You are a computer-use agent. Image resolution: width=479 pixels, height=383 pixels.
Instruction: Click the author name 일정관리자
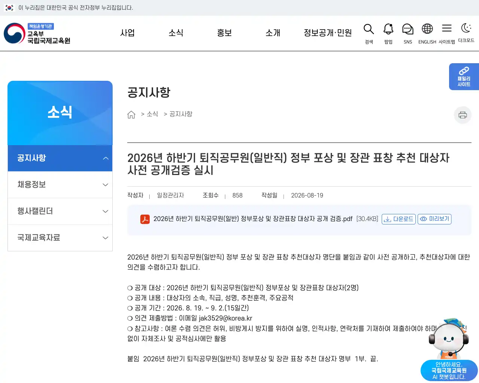coord(170,196)
